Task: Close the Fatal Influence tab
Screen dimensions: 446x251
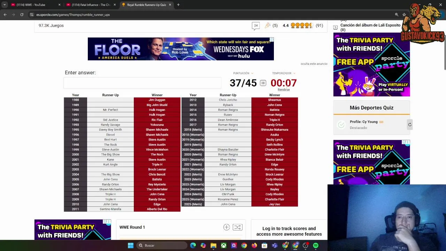Action: pyautogui.click(x=115, y=5)
